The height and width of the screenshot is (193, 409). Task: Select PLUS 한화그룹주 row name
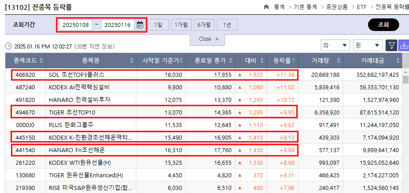(x=71, y=125)
